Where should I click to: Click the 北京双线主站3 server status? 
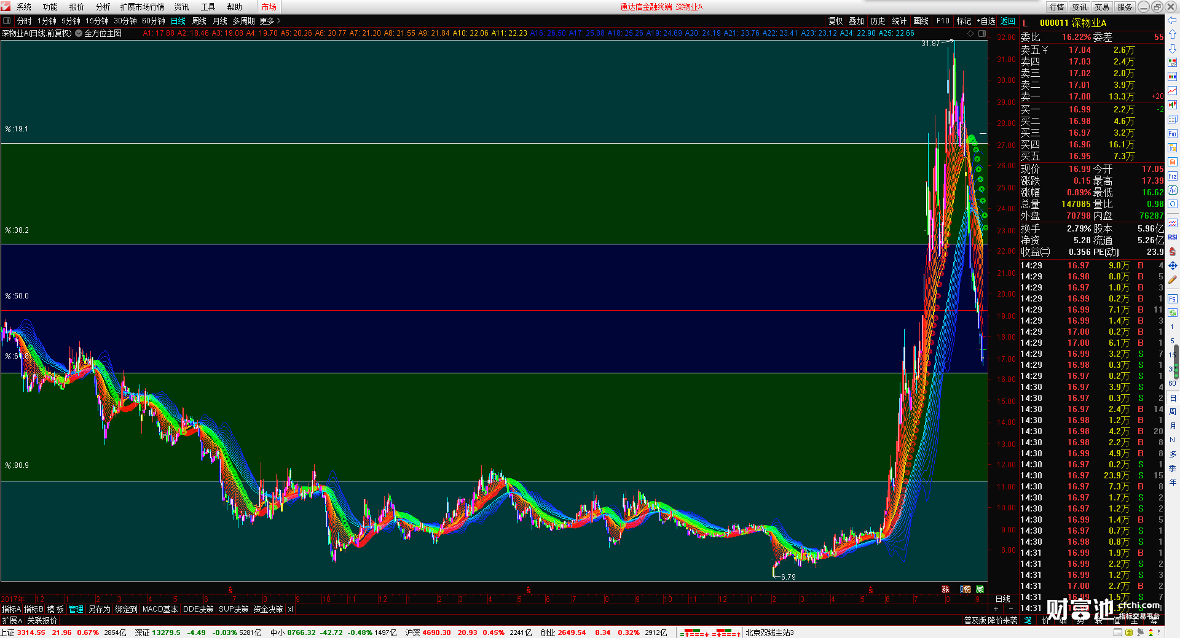(x=769, y=632)
